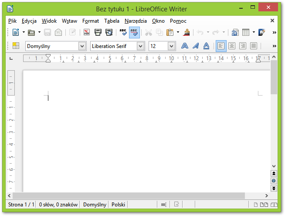Toggle Underline formatting
The image size is (285, 216).
(x=206, y=46)
